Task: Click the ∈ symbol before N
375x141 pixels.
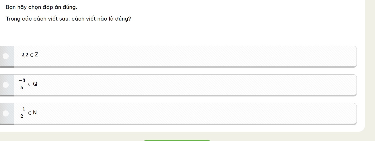Action: tap(30, 113)
